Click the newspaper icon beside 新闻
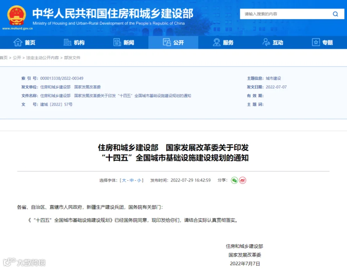The height and width of the screenshot is (269, 347). click(x=117, y=42)
